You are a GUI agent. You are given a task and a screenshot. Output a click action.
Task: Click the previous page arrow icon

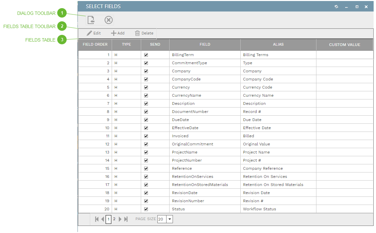(x=102, y=219)
